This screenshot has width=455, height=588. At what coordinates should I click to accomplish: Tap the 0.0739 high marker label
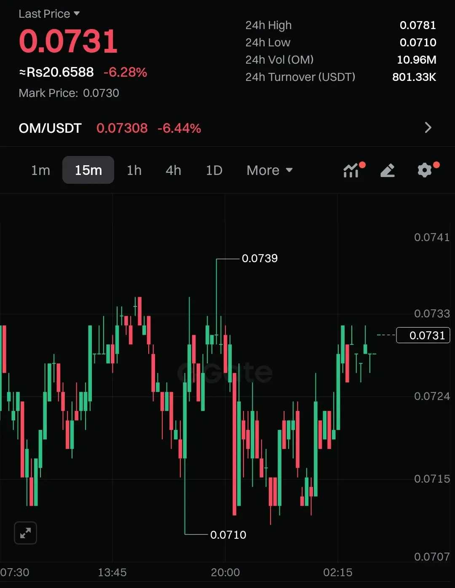[x=260, y=258]
